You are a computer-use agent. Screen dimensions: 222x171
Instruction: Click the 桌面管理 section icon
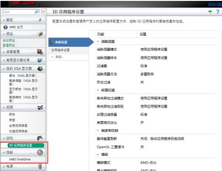click(40, 52)
